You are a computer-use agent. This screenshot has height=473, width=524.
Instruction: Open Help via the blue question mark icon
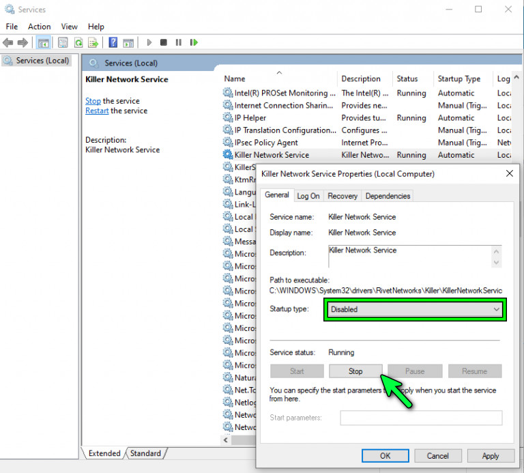[x=113, y=42]
